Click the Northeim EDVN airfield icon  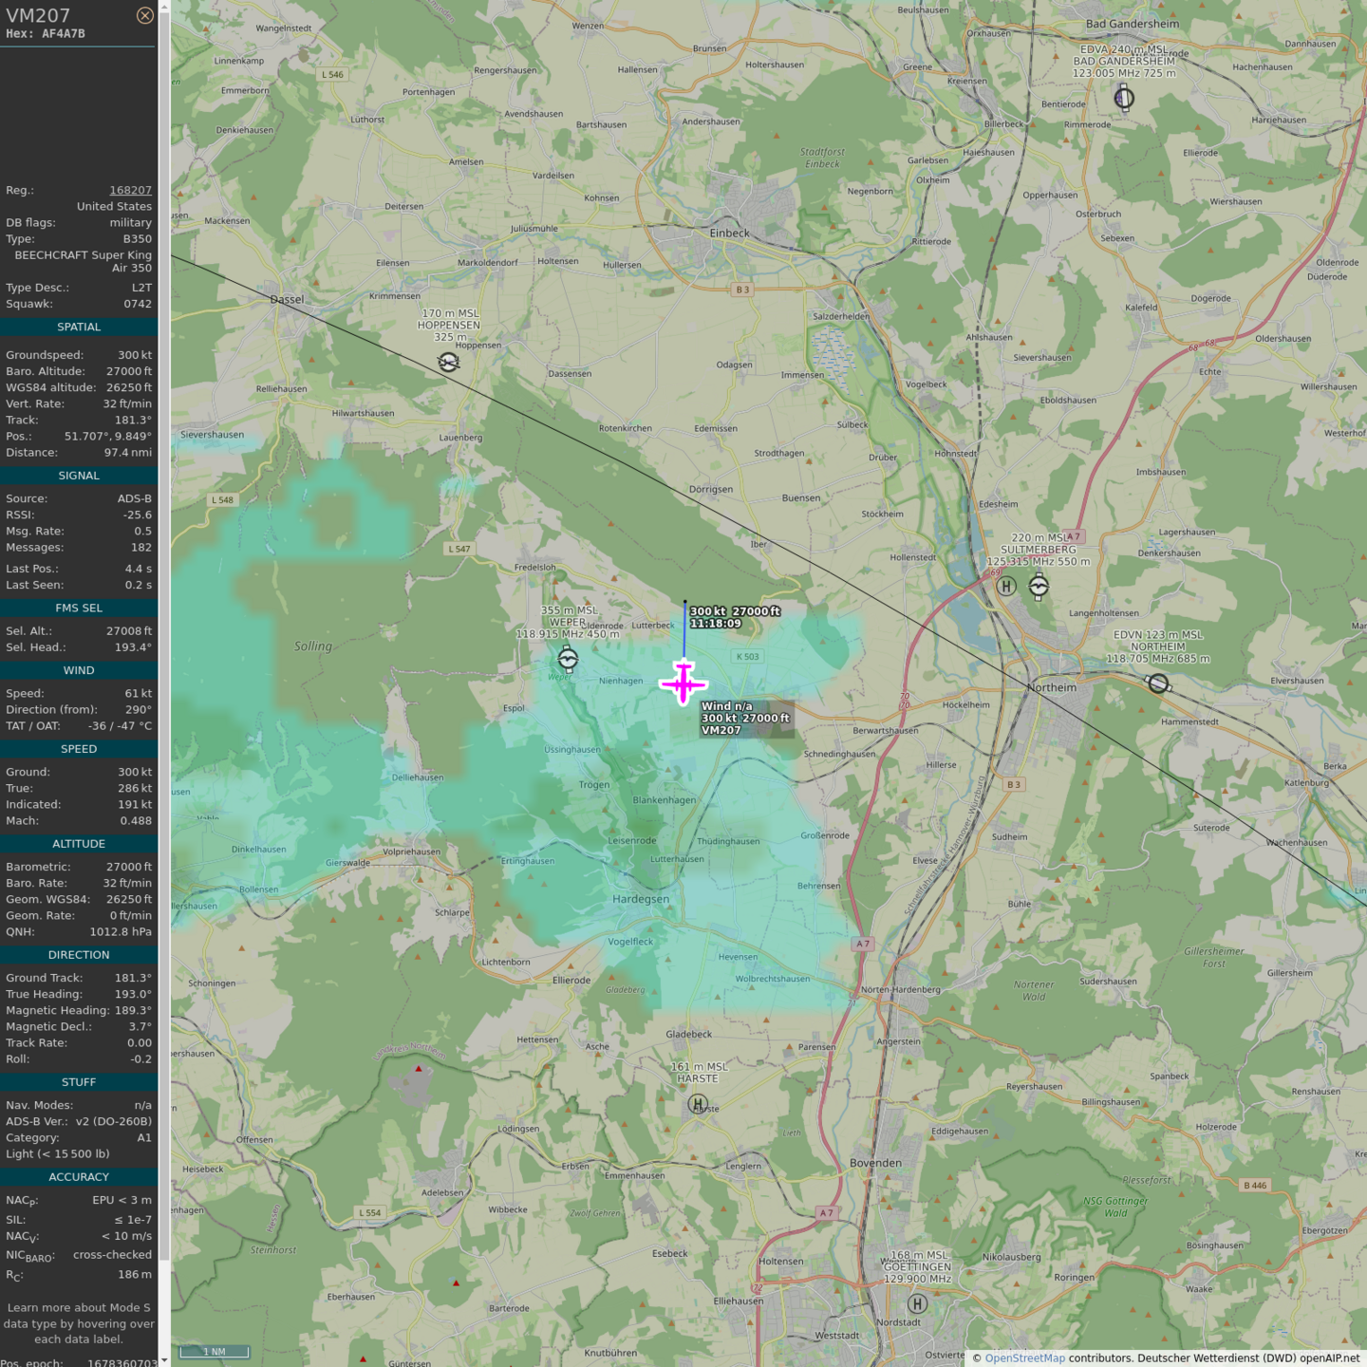[1158, 683]
